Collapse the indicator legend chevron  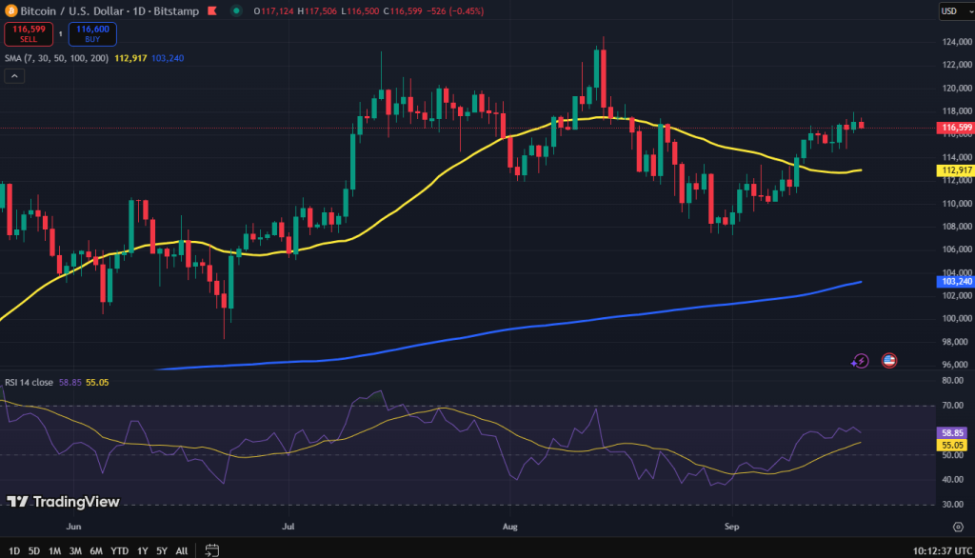coord(14,76)
